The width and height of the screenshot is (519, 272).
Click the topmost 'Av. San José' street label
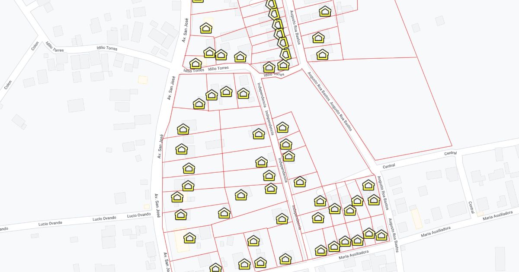coord(185,30)
